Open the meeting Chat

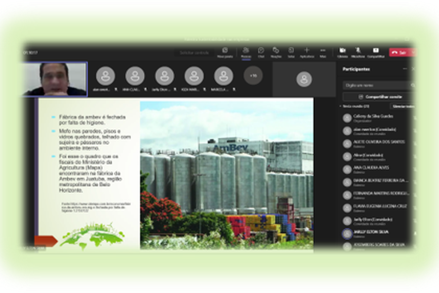[261, 52]
